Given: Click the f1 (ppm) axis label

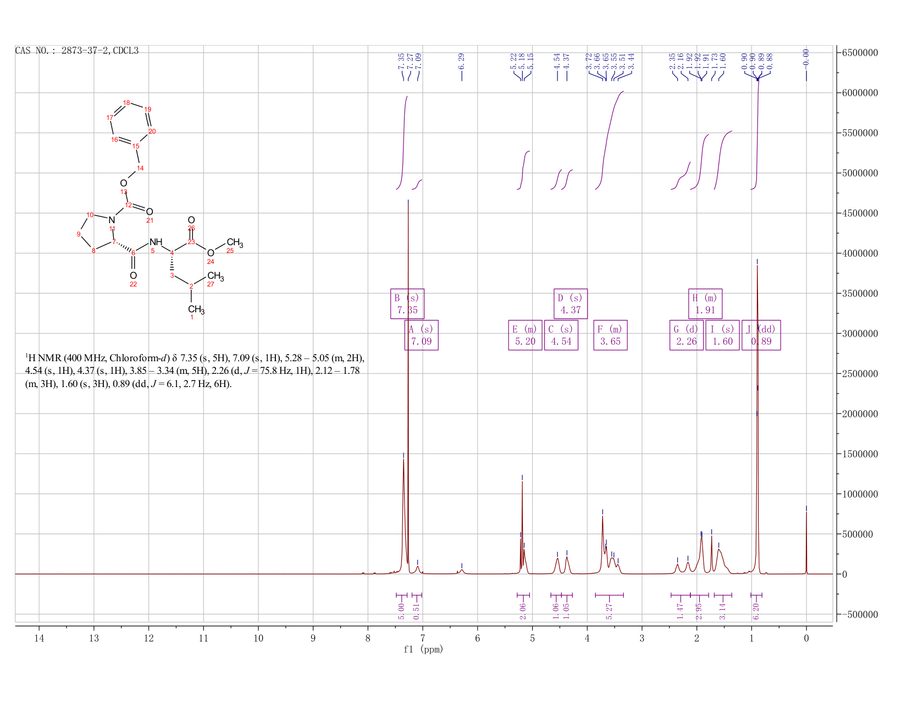Looking at the screenshot, I should tap(423, 649).
